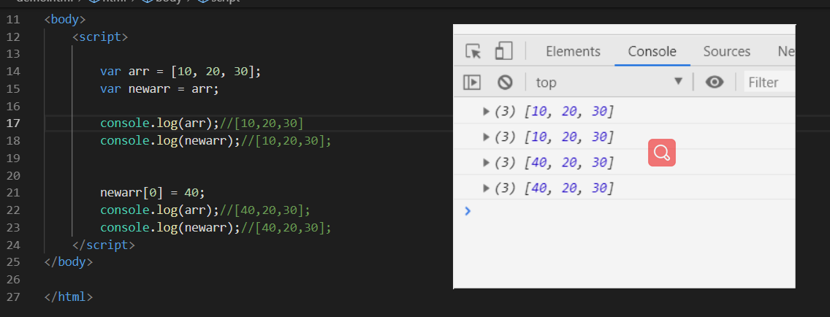This screenshot has height=317, width=830.
Task: Click line number 17 in the gutter
Action: [14, 123]
